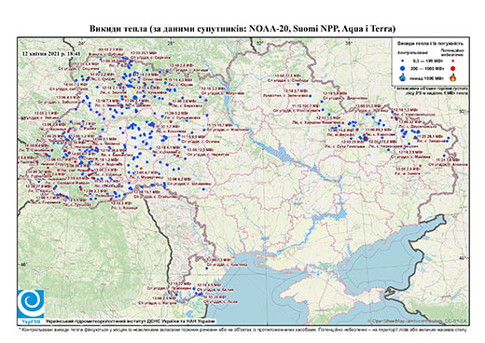Screen dimensions: 485x343
Task: Click the blue flame icon in legend
Action: (403, 77)
